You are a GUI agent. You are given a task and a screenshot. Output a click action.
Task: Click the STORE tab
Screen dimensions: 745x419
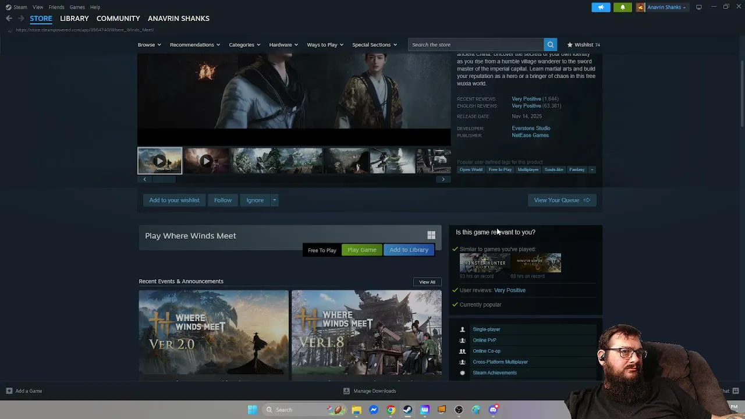(x=41, y=19)
